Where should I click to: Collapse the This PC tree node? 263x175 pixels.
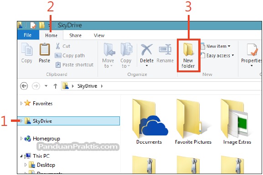21,156
